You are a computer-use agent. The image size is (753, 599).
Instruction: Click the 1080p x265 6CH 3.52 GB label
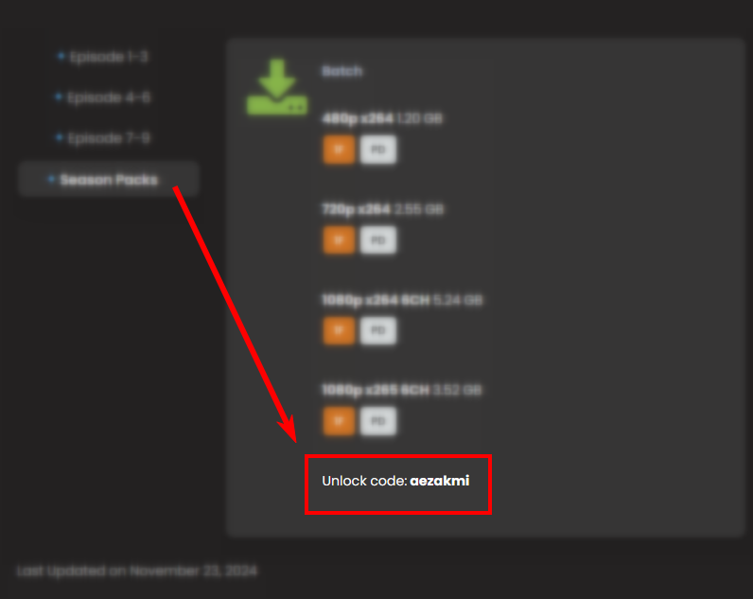(401, 390)
